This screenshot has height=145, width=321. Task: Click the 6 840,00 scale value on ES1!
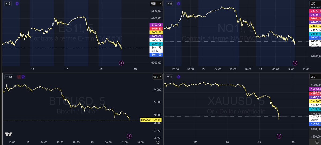pyautogui.click(x=156, y=11)
